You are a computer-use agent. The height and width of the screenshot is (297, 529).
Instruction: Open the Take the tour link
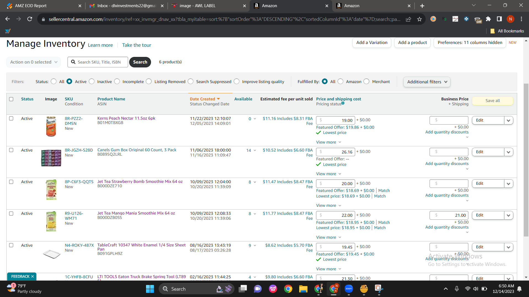click(137, 45)
